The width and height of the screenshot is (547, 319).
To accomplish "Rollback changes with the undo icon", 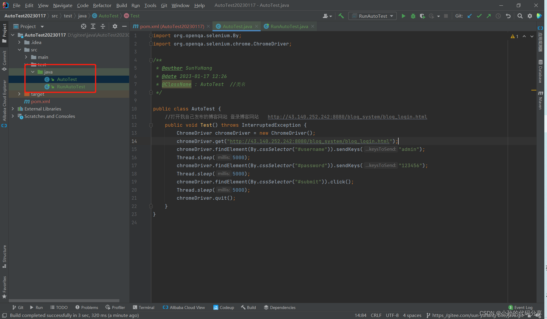I will (x=508, y=16).
